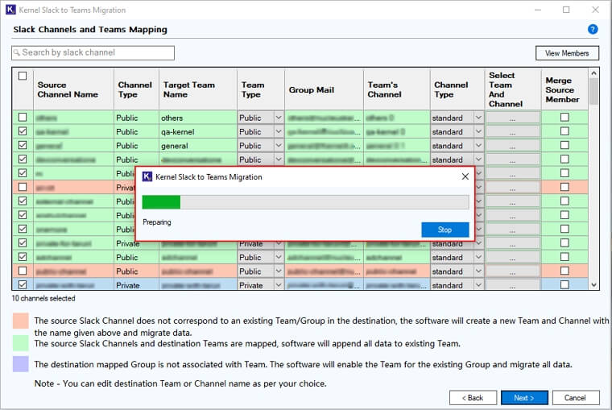612x410 pixels.
Task: Open standard channel type dropdown in blue bottom row
Action: pyautogui.click(x=478, y=285)
